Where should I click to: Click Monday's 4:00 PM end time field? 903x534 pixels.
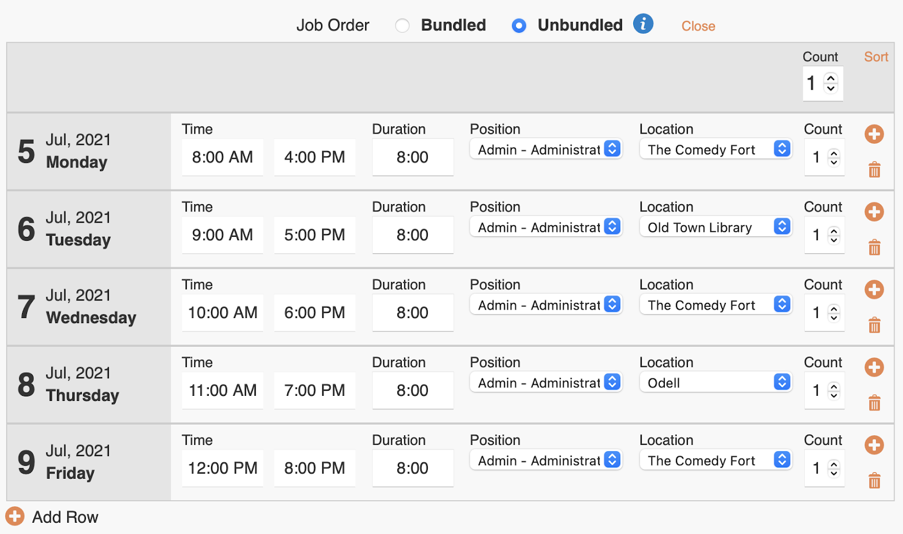[314, 157]
